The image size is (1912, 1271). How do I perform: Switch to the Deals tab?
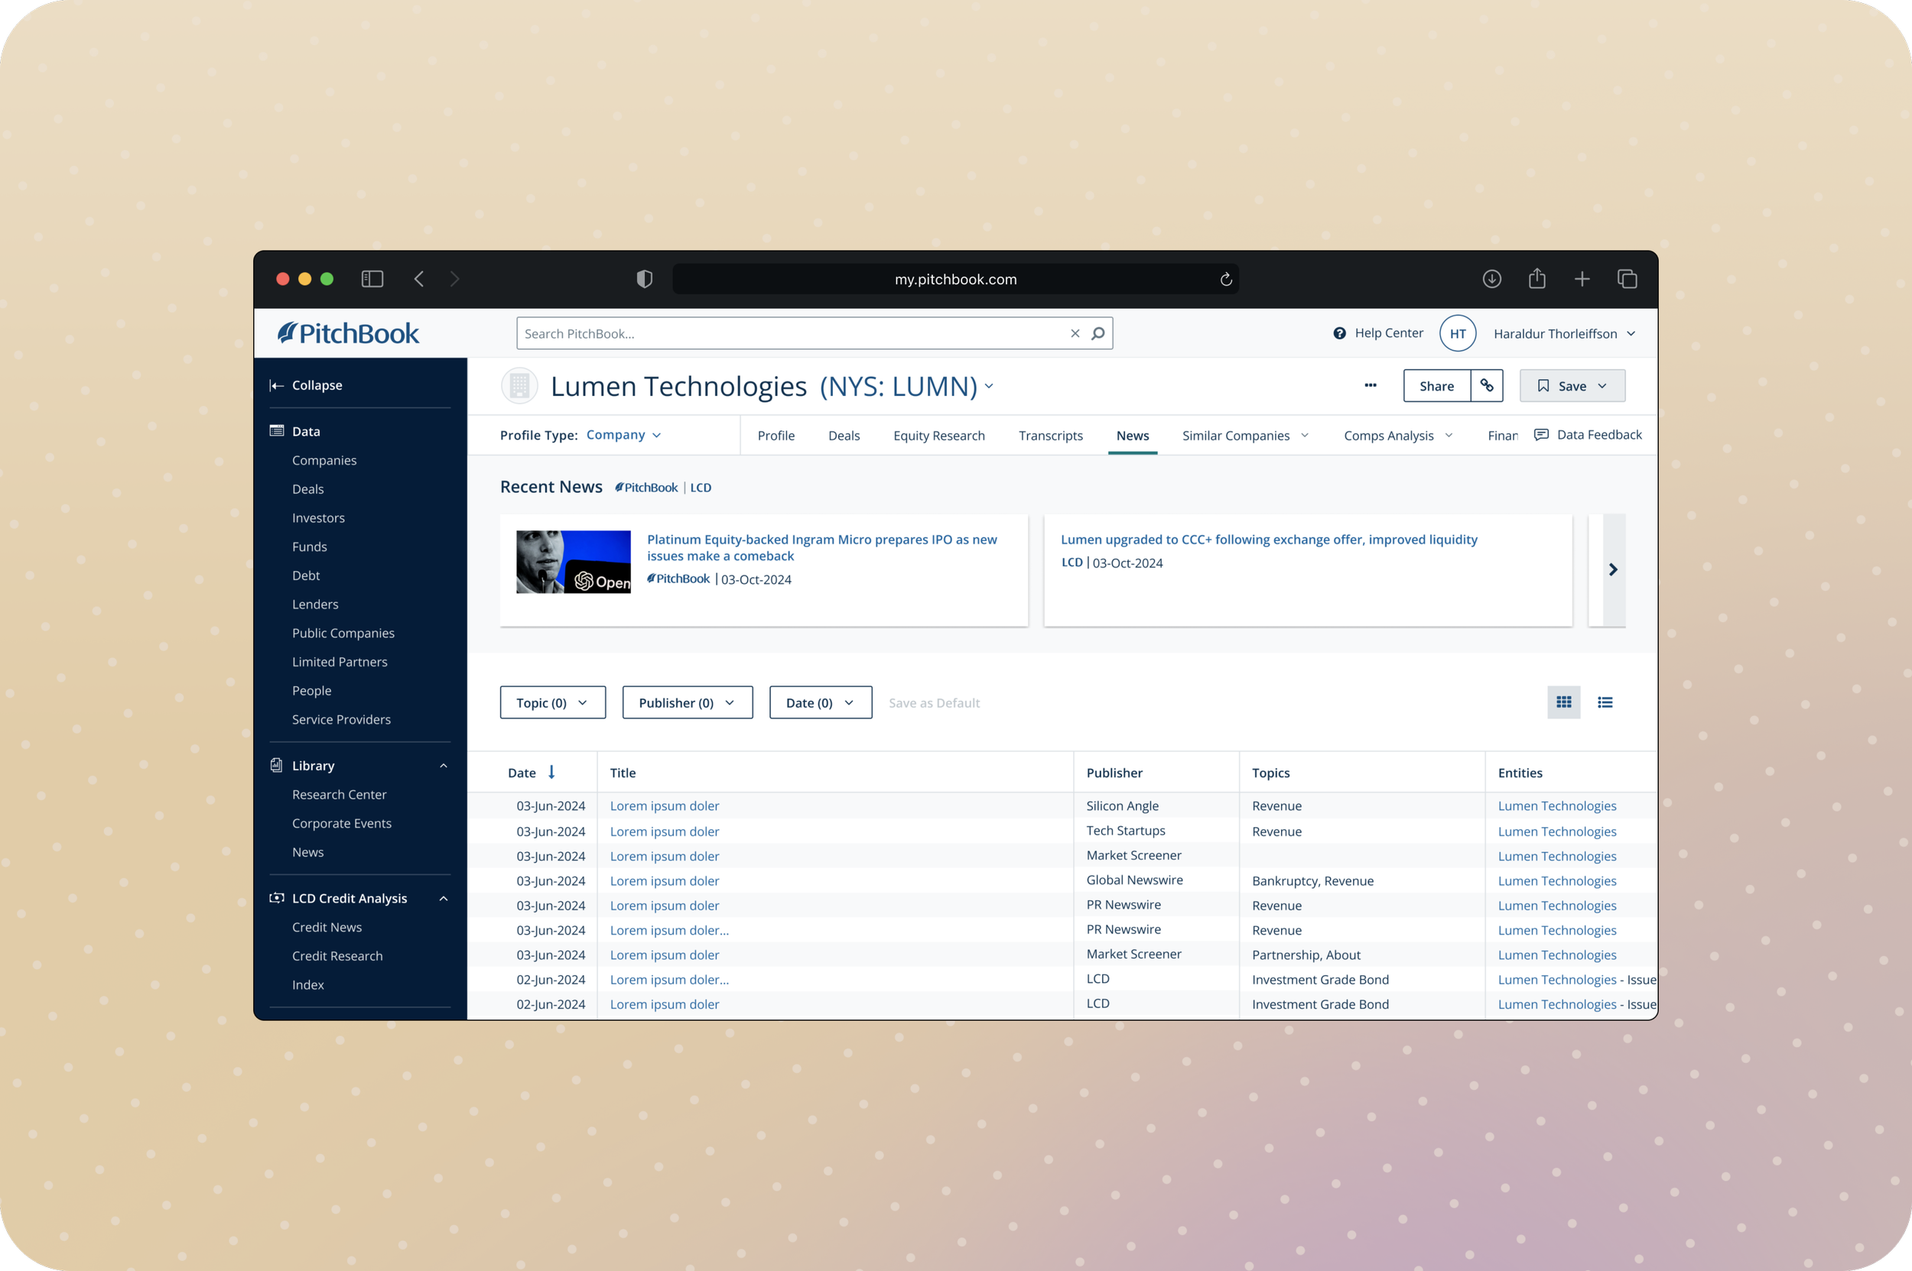[x=844, y=436]
